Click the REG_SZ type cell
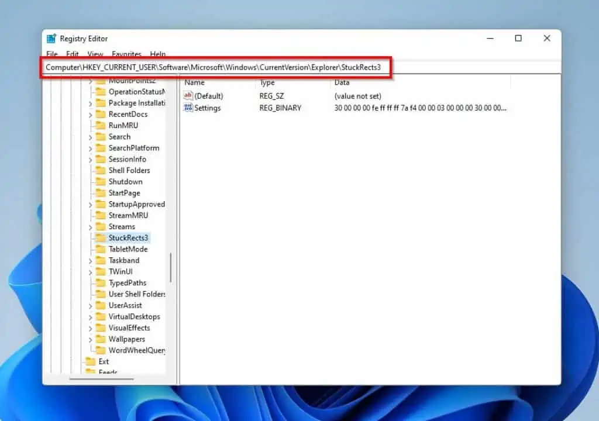Screen dimensions: 599x421 271,96
